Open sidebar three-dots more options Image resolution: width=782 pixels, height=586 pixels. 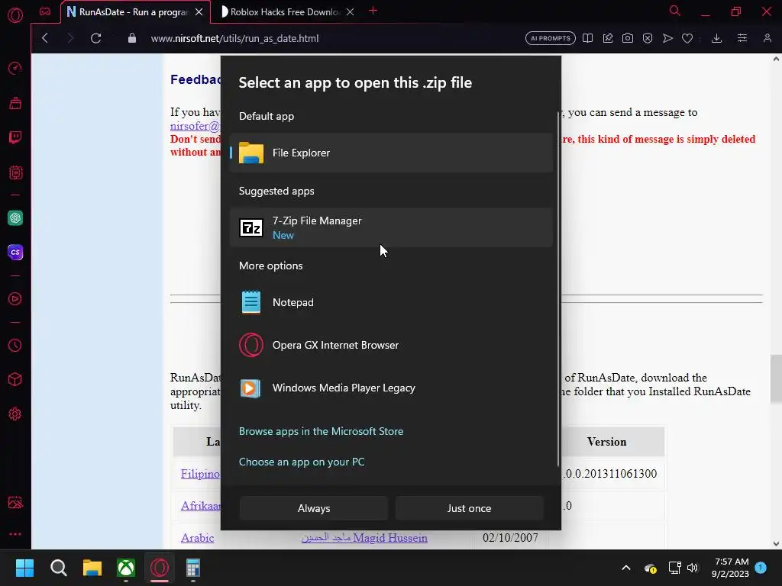[x=15, y=533]
